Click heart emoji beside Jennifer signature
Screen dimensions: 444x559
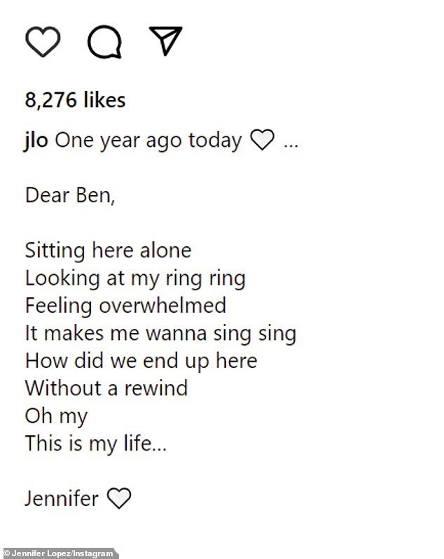click(119, 498)
